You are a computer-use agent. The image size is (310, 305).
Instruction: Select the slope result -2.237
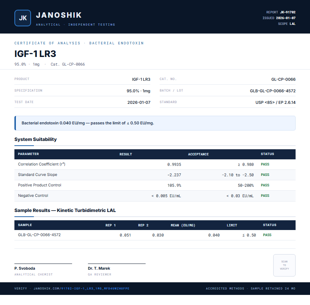[x=174, y=175]
